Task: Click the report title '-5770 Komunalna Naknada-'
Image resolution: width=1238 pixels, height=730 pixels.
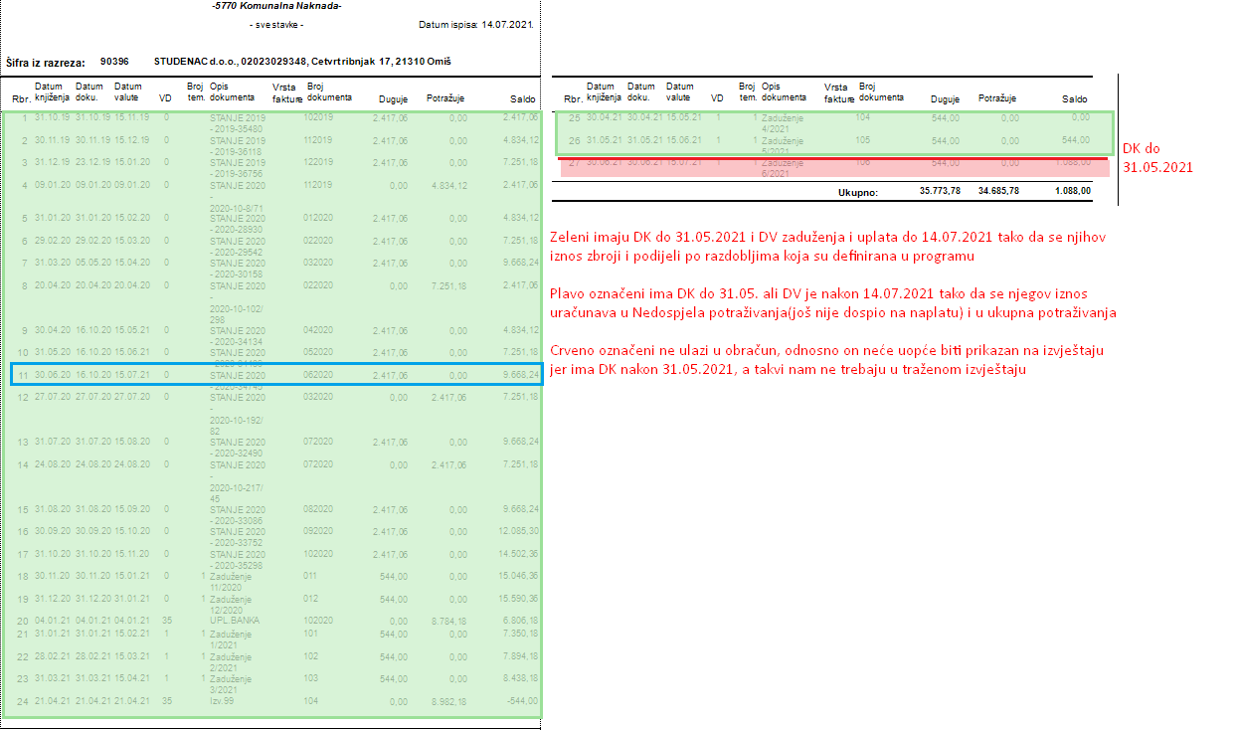Action: point(276,6)
